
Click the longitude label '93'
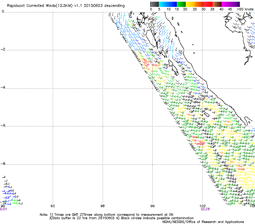(53, 206)
